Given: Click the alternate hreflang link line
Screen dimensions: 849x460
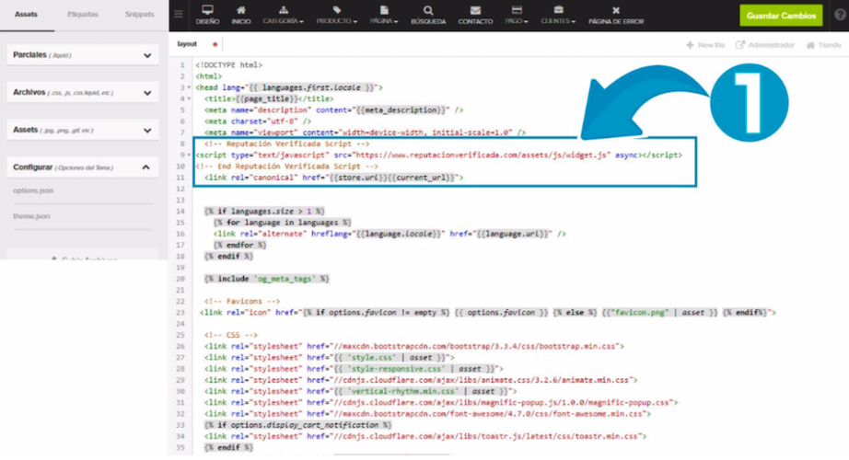Looking at the screenshot, I should click(x=390, y=234).
